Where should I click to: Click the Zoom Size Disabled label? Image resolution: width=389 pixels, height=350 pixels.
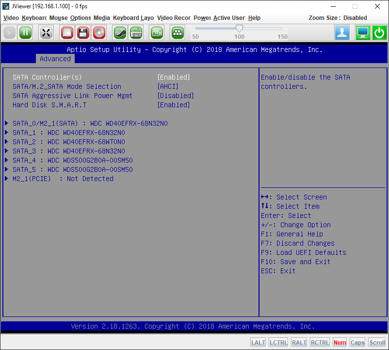coord(338,18)
